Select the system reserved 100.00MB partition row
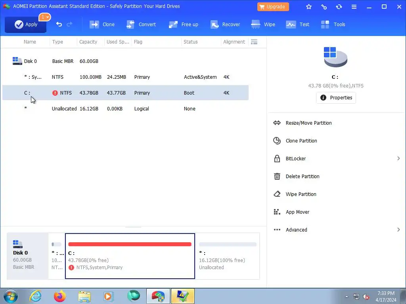 tap(125, 77)
